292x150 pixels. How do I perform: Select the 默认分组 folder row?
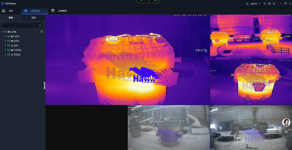point(23,32)
